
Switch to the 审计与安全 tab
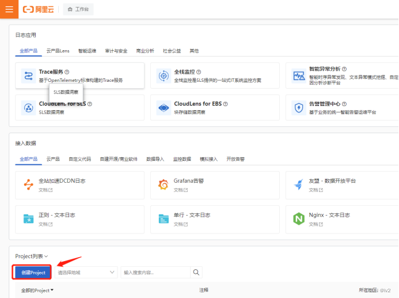[116, 51]
